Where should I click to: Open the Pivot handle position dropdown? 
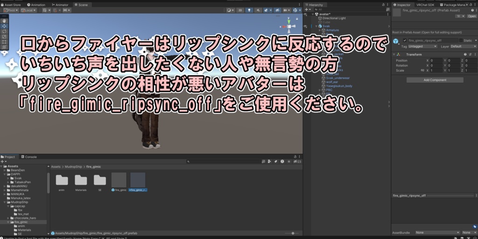pyautogui.click(x=11, y=10)
